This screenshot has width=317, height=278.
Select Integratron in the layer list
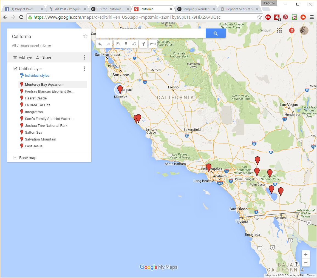[x=53, y=112]
